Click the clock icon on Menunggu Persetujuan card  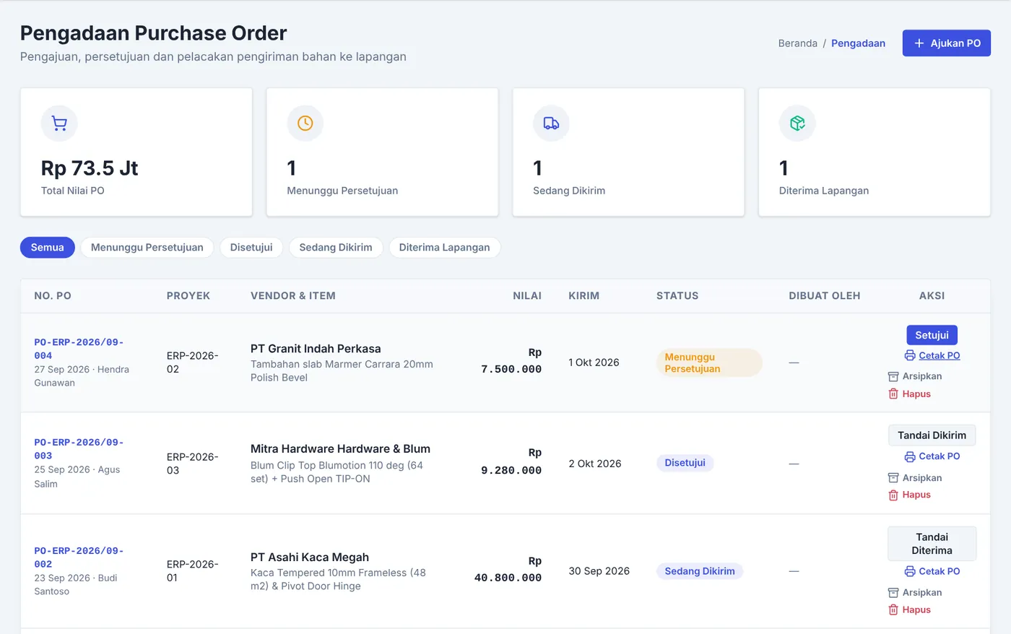click(x=305, y=123)
